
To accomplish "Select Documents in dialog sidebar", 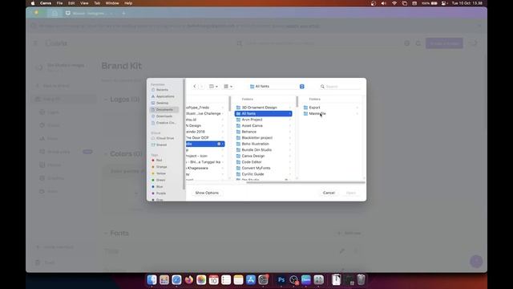I will (x=164, y=109).
